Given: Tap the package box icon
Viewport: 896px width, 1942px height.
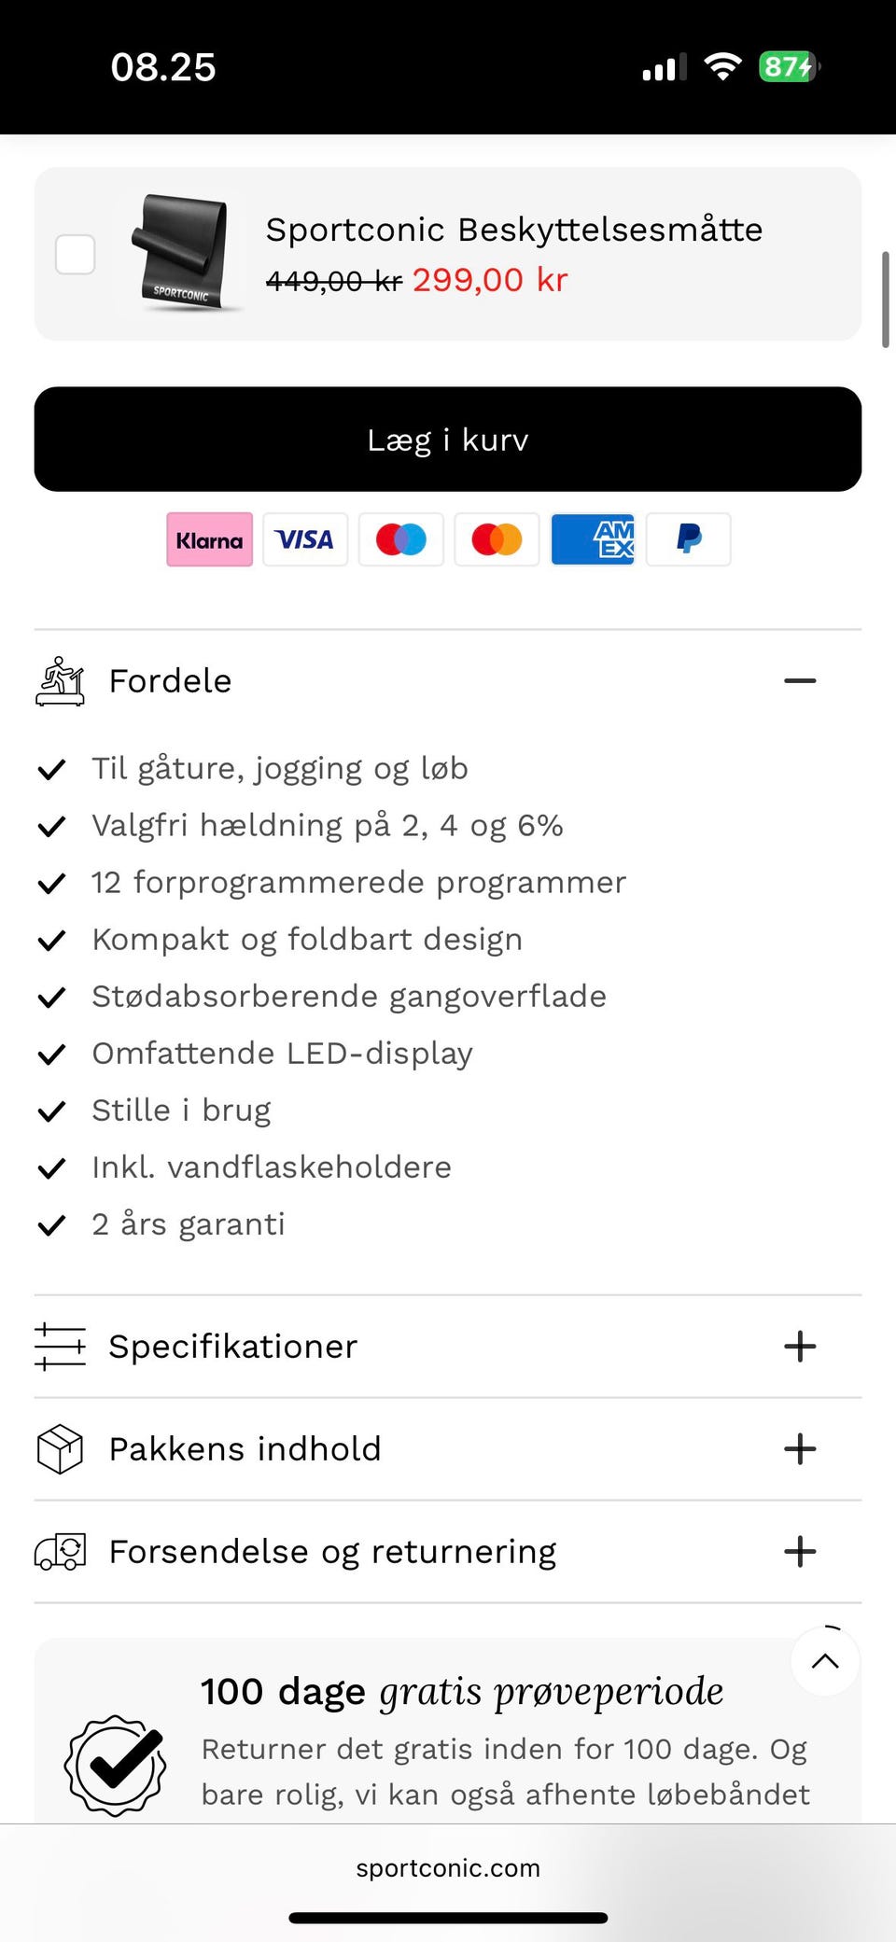Looking at the screenshot, I should (x=60, y=1449).
